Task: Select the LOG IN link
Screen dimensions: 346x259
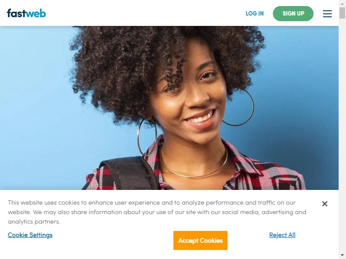Action: tap(255, 13)
